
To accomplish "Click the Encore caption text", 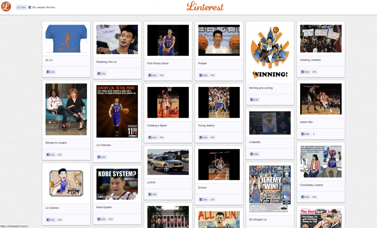I will click(202, 187).
